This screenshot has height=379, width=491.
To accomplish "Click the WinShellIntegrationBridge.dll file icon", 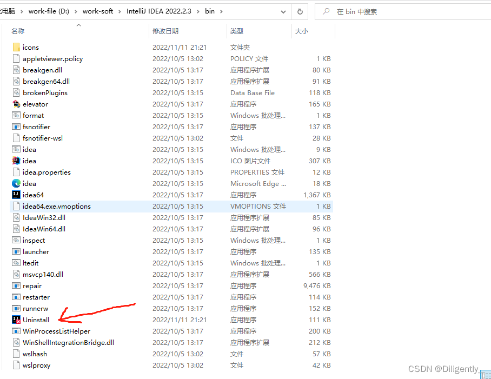I will (x=16, y=342).
